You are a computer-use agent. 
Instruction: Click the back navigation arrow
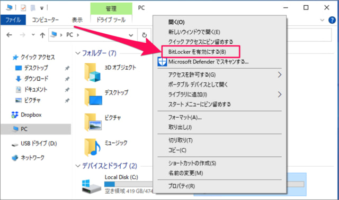coord(9,35)
